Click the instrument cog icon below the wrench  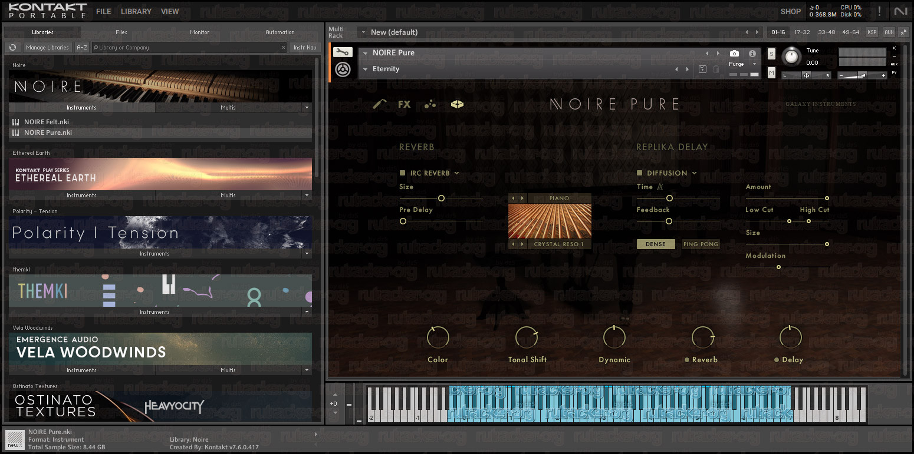coord(343,70)
